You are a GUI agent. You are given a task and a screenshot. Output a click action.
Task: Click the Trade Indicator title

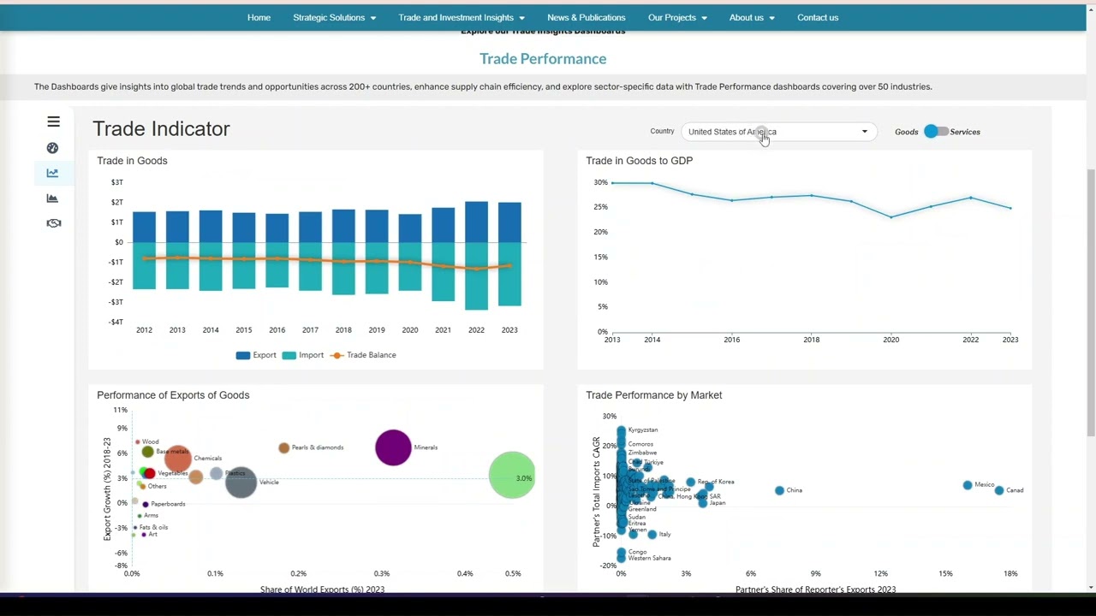pos(161,128)
